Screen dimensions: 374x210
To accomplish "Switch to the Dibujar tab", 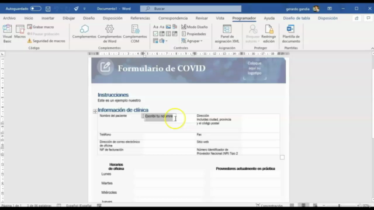I will pos(69,18).
